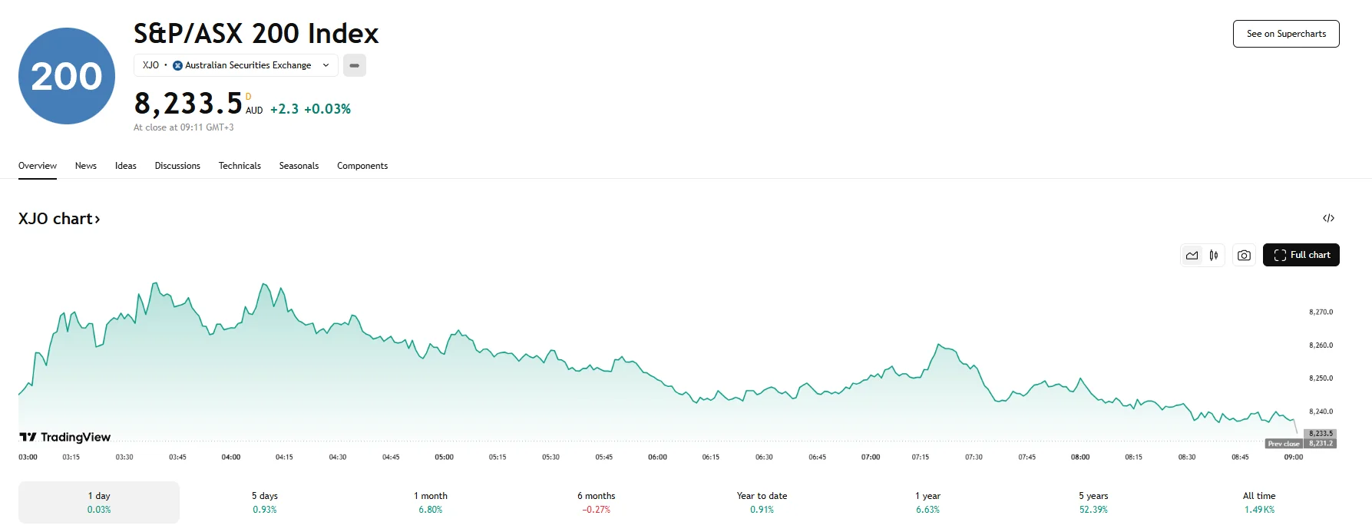This screenshot has width=1372, height=532.
Task: Open the XJO exchange dropdown
Action: click(x=325, y=65)
